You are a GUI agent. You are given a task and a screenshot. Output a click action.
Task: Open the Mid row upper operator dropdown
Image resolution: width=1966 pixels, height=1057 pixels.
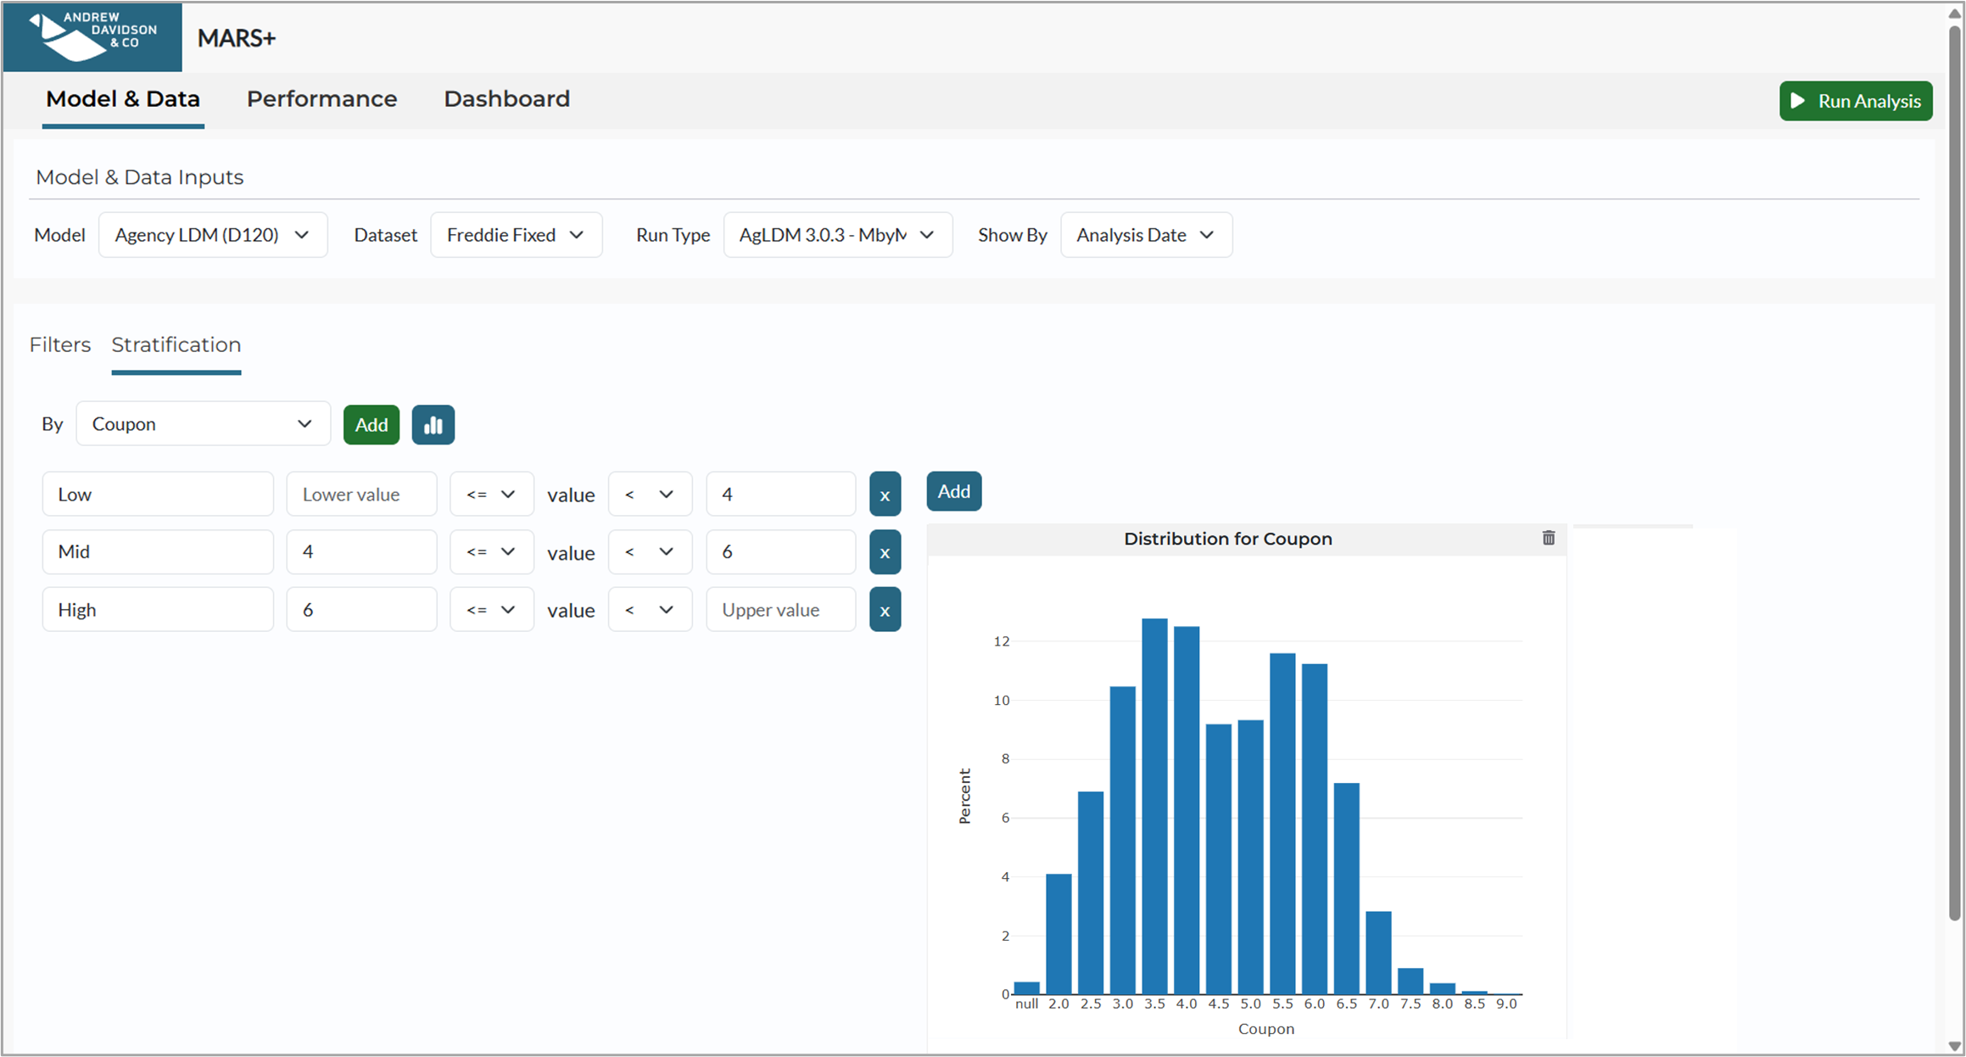pyautogui.click(x=651, y=552)
